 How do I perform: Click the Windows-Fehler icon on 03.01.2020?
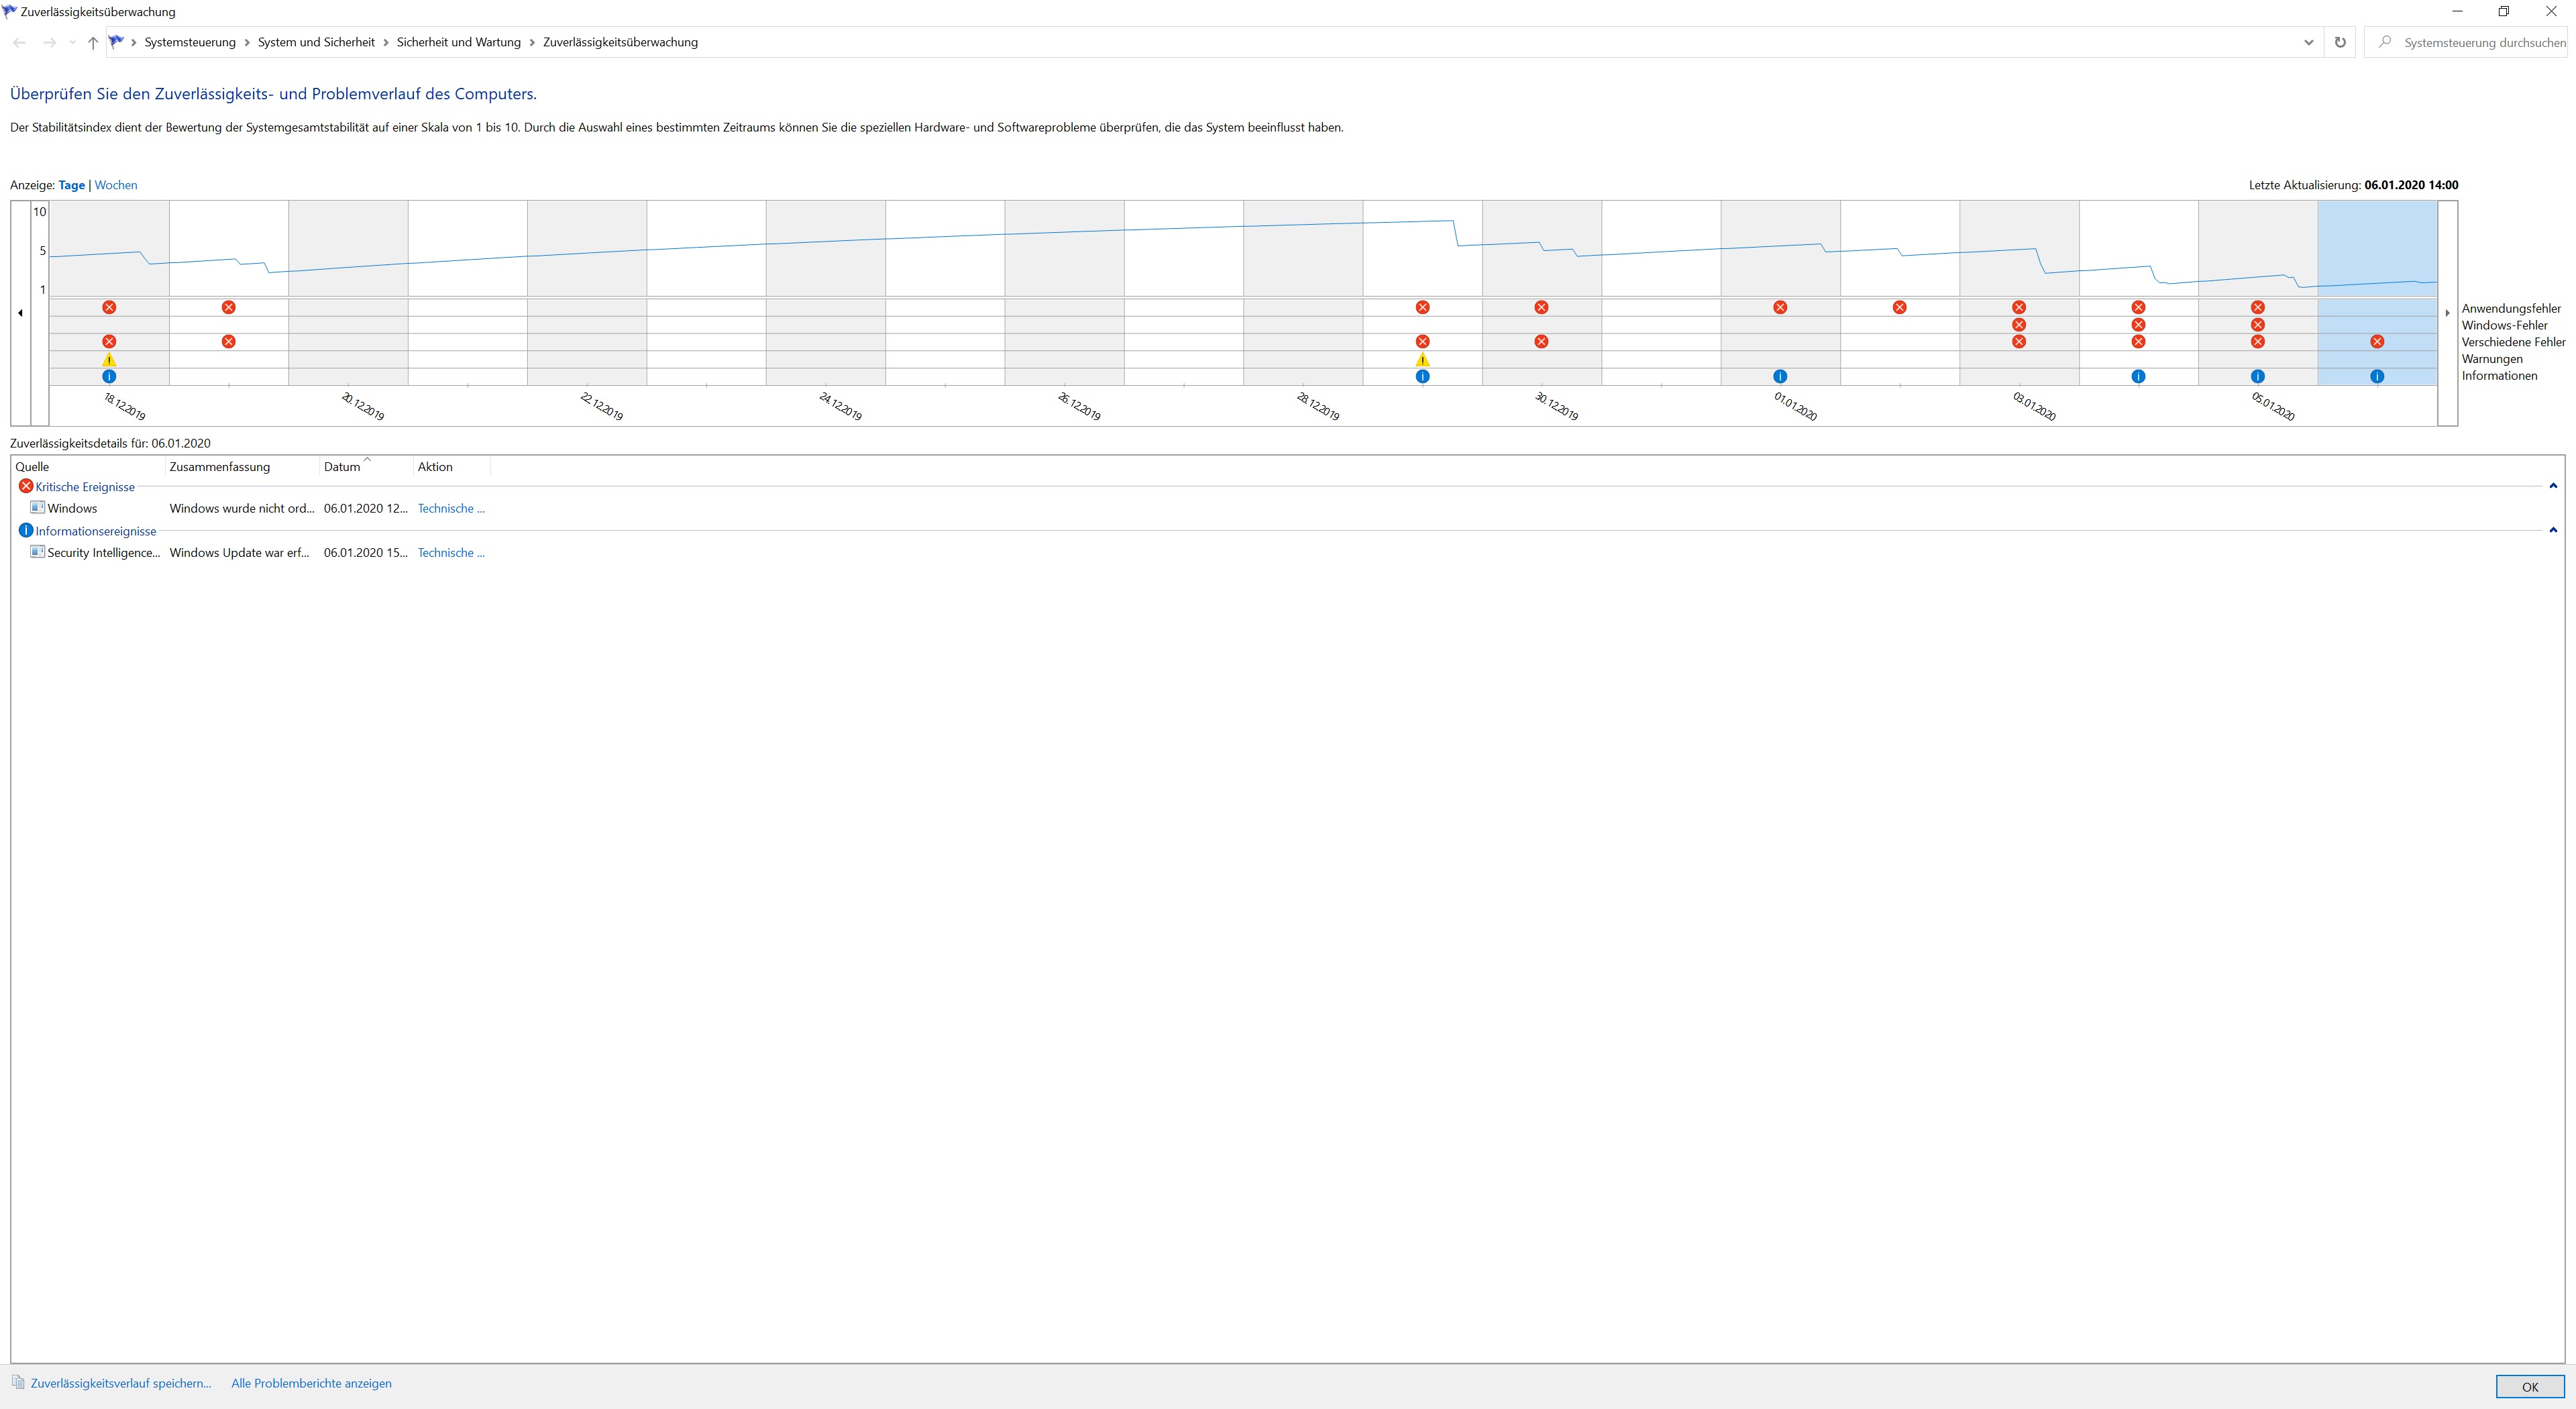pyautogui.click(x=2019, y=325)
